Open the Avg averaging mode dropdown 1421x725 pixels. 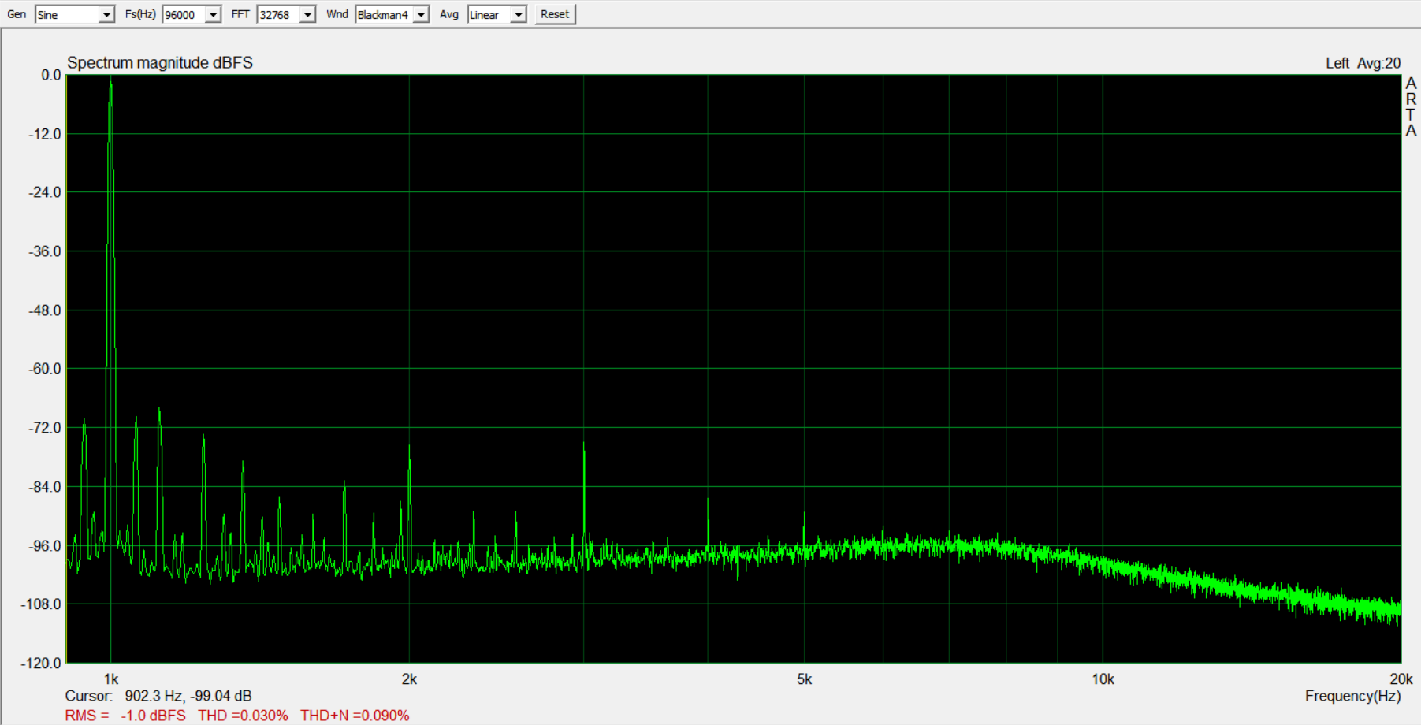coord(518,14)
